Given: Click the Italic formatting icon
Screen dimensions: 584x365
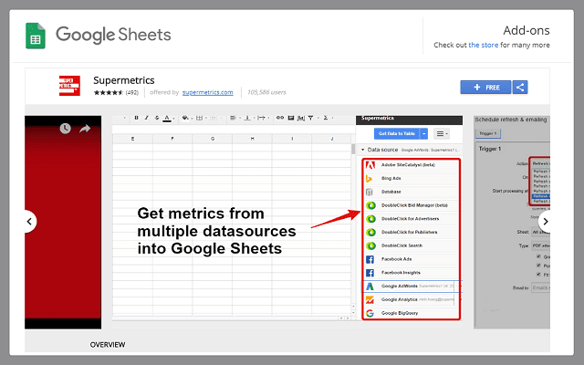Looking at the screenshot, I should 146,118.
